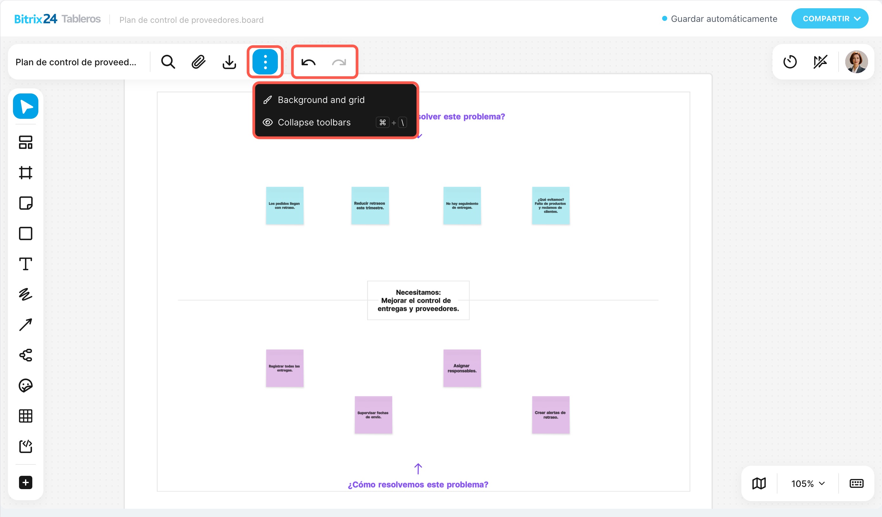This screenshot has height=517, width=882.
Task: Open the COMPARTIR share dropdown
Action: click(x=829, y=19)
